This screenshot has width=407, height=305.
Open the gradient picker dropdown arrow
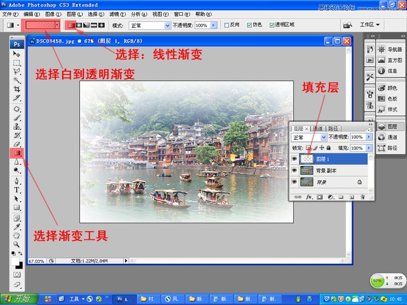coord(57,25)
